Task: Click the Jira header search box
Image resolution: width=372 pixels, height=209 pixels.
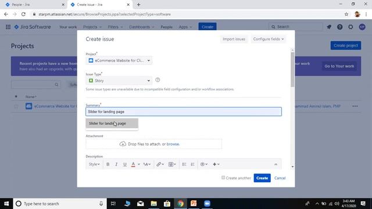Action: coord(296,27)
